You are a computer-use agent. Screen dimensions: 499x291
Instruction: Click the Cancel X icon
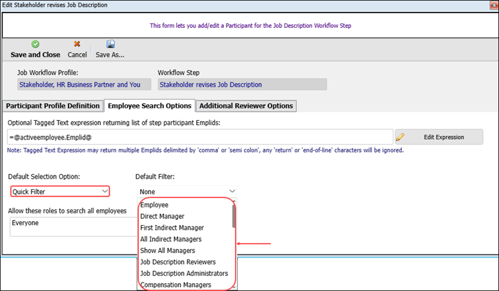[x=77, y=44]
